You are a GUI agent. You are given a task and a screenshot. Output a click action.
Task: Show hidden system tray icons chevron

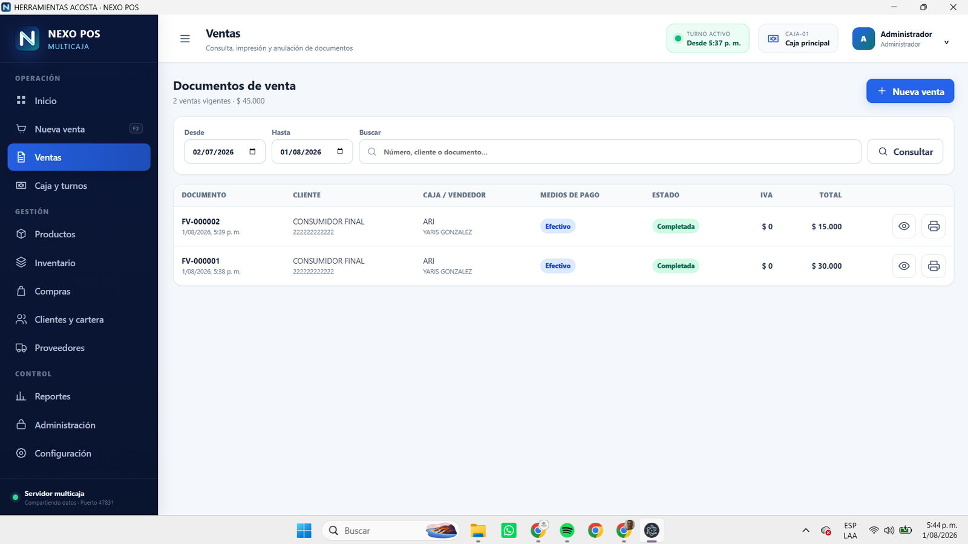805,531
